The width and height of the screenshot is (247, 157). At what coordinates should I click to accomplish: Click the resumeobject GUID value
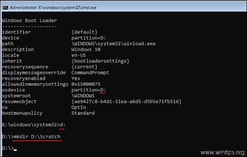[126, 102]
